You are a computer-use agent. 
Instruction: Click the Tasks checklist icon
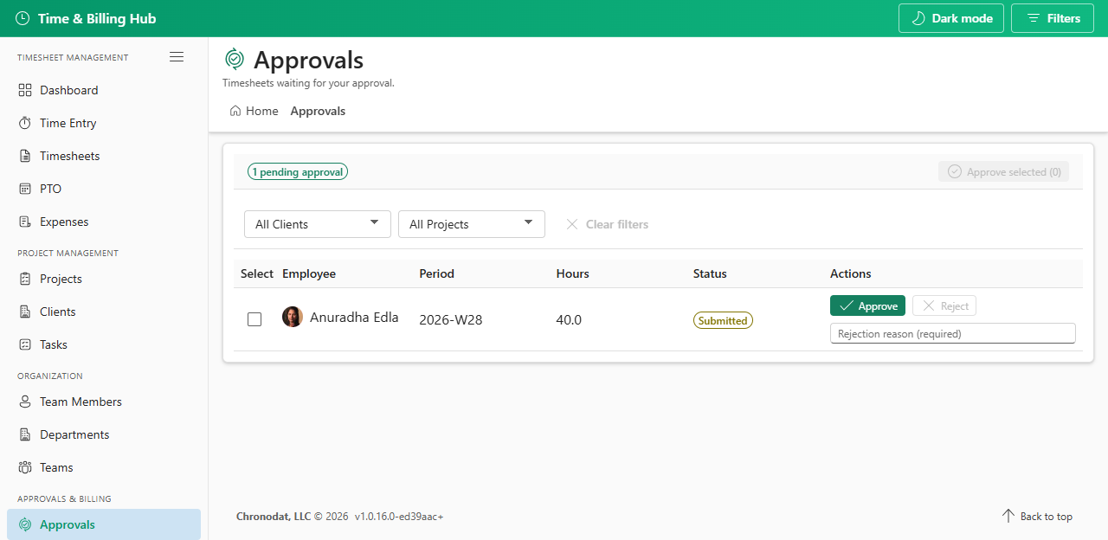[x=25, y=344]
